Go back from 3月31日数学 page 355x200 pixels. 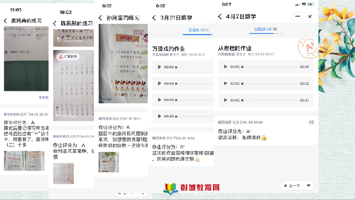click(x=154, y=18)
